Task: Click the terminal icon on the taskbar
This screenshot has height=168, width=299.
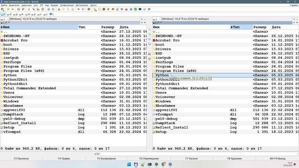Action: pos(149,164)
